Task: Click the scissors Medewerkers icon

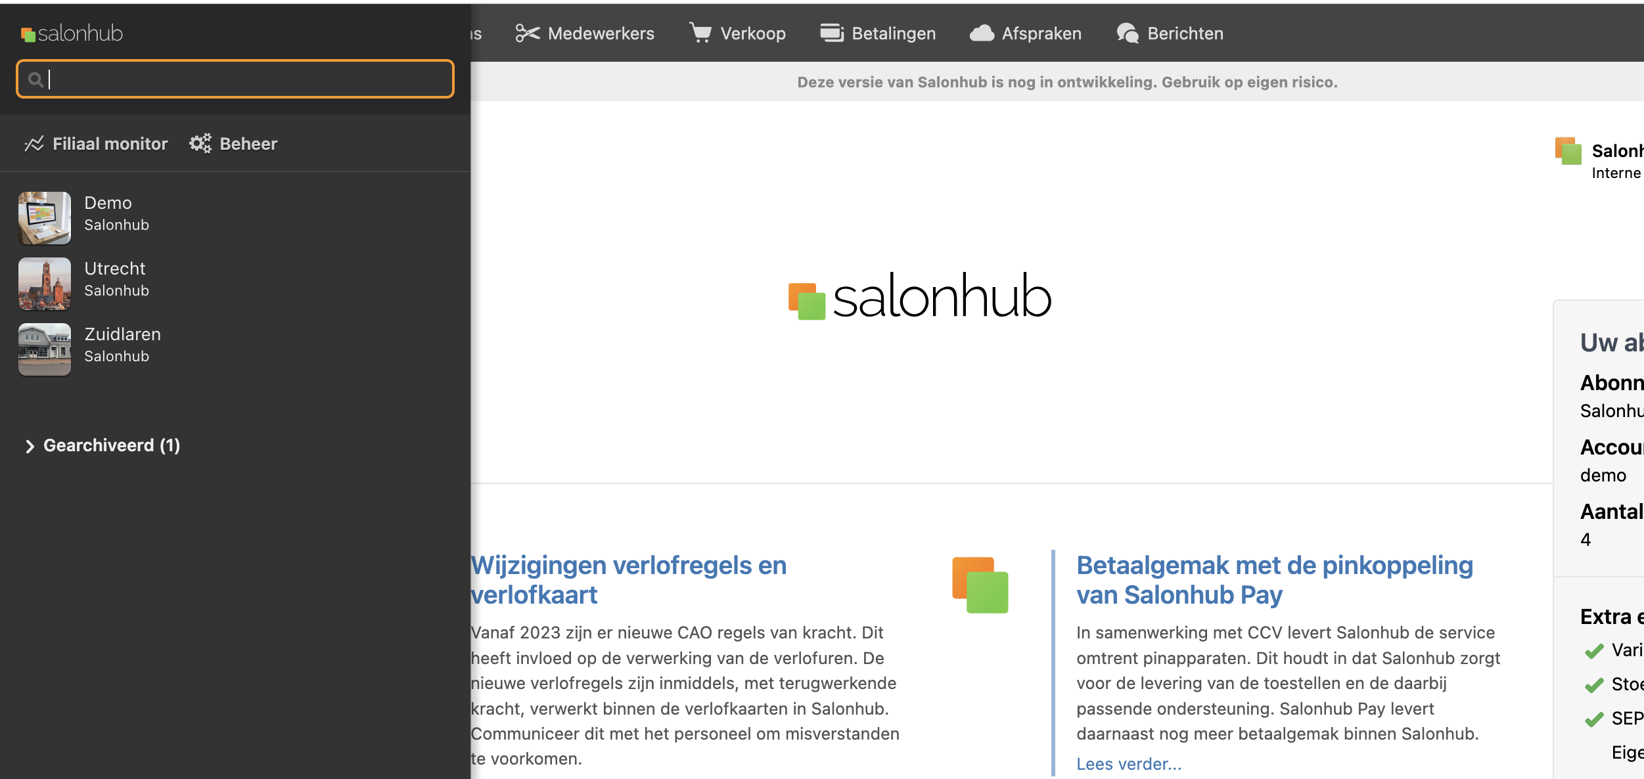Action: 527,33
